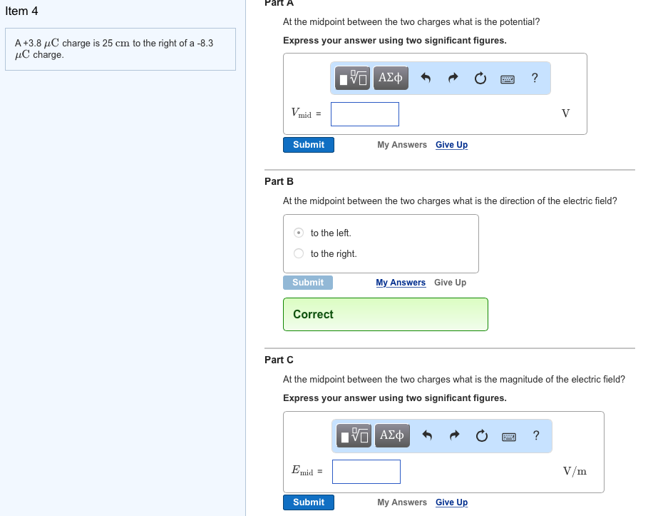Viewport: 648px width, 516px height.
Task: Click the undo arrow in Part C toolbar
Action: (x=427, y=435)
